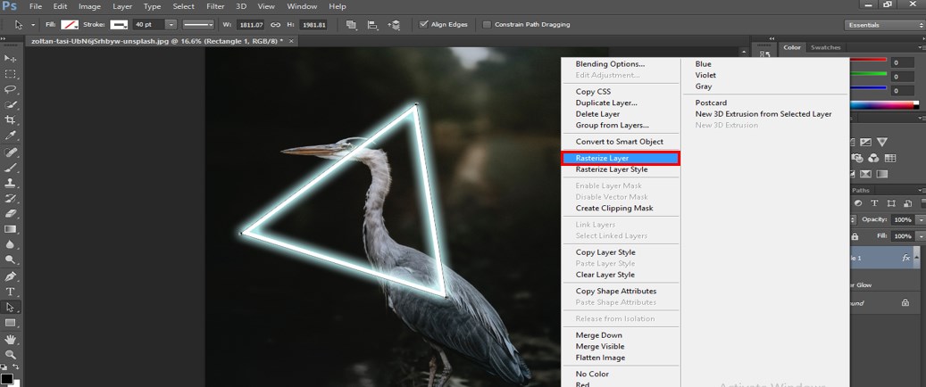Viewport: 926px width, 387px height.
Task: Click the Stroke color swatch
Action: [x=118, y=25]
